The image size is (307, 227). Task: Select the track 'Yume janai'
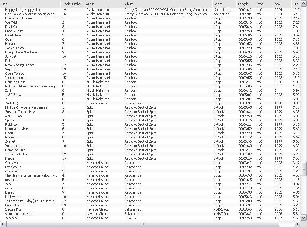coord(13,146)
